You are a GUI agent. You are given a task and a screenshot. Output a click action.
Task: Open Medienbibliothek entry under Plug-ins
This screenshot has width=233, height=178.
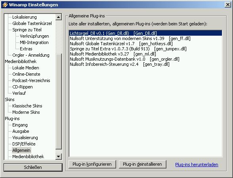tap(28, 157)
